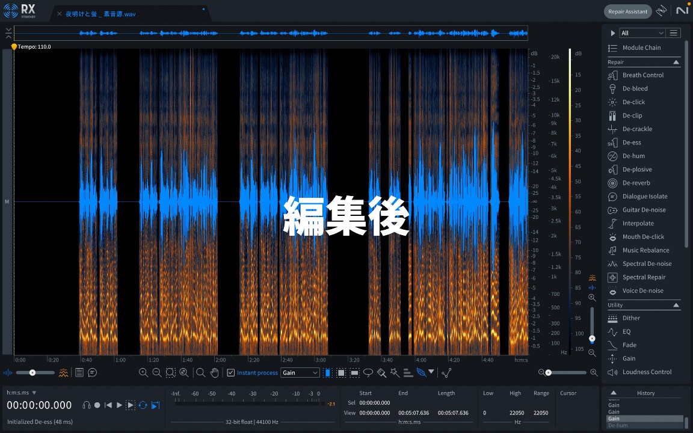Image resolution: width=693 pixels, height=433 pixels.
Task: Select the highlighted Gain history entry
Action: pos(645,419)
